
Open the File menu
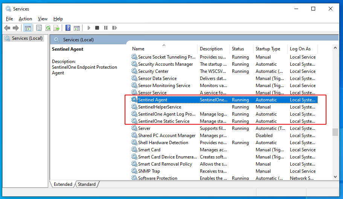click(x=9, y=19)
